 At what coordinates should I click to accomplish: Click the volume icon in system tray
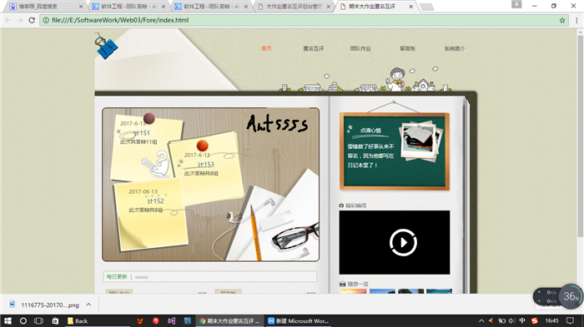tap(511, 320)
